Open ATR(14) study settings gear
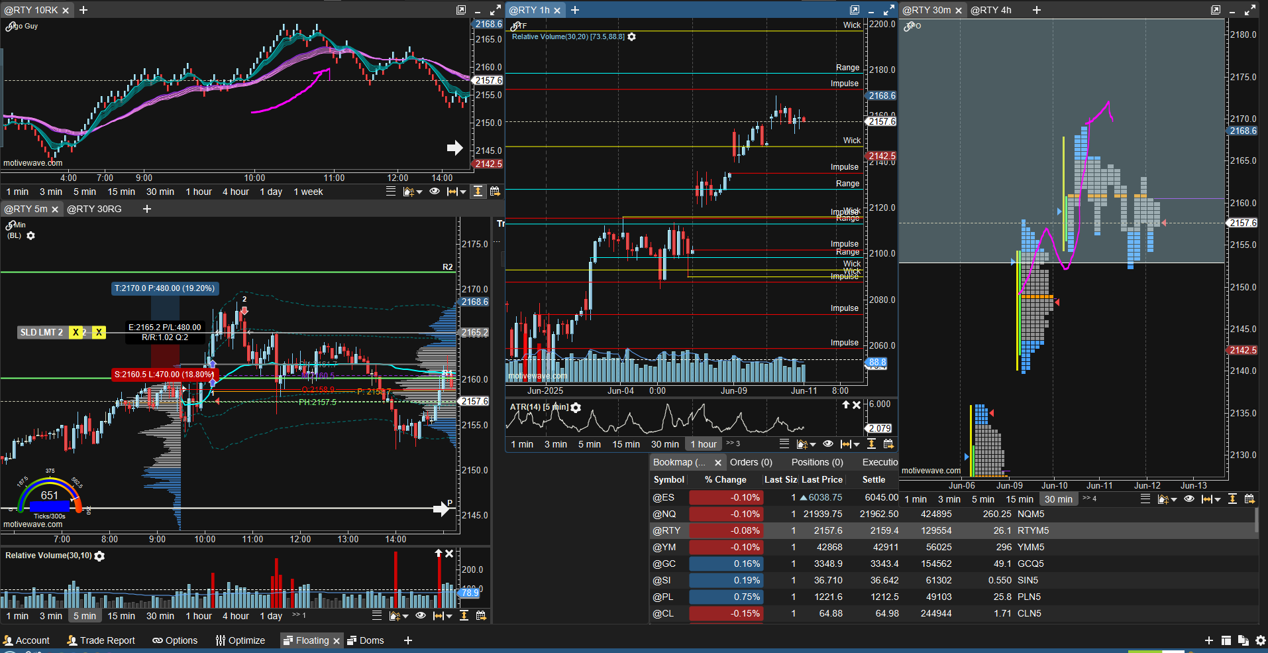Screen dimensions: 1268x653 tap(576, 407)
